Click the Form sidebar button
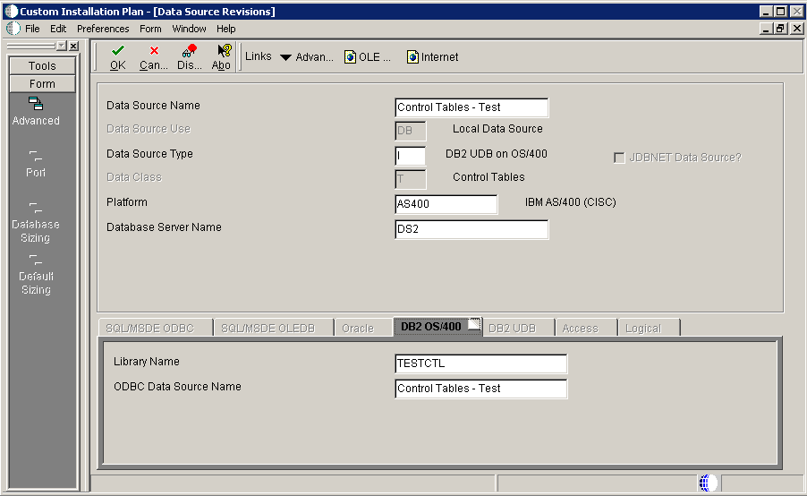Screen dimensions: 807x496 pyautogui.click(x=42, y=84)
